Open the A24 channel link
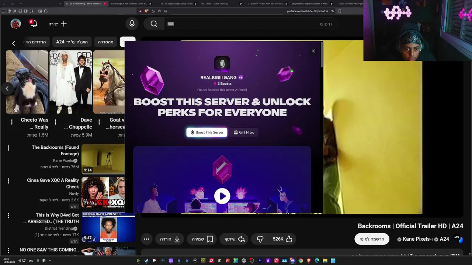This screenshot has height=265, width=472. click(x=444, y=239)
